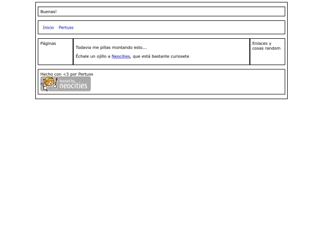Click the Enlaces y cosas random heading

tap(266, 45)
